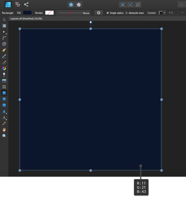The width and height of the screenshot is (186, 199).
Task: Select the Layered eff [Modified] document tab
Action: (x=26, y=19)
